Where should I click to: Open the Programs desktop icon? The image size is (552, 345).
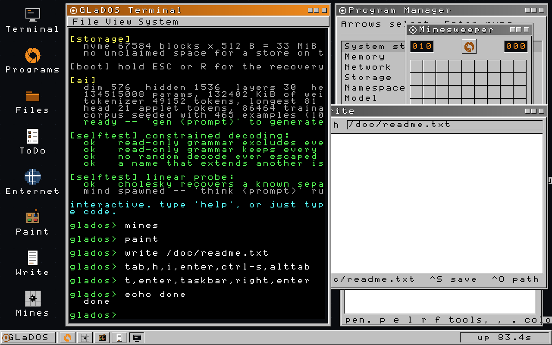32,61
